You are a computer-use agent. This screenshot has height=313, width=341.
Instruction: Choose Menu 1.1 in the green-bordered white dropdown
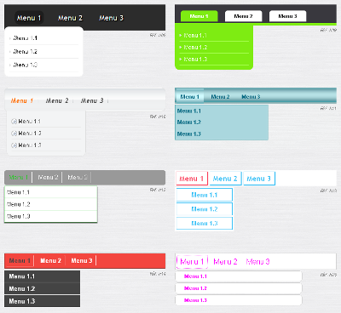click(x=51, y=192)
